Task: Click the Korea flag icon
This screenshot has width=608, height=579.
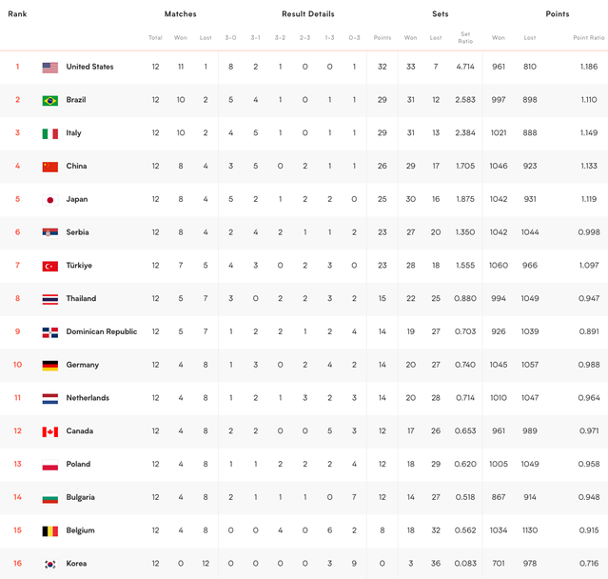Action: 50,565
